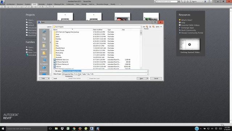Delete the selected file with X icon
Screen dimensions: 232x131
click(150, 27)
